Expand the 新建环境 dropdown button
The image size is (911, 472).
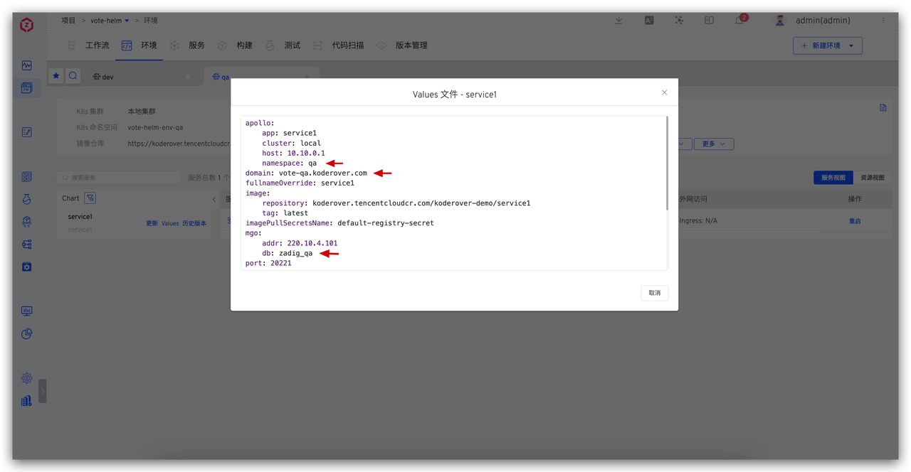[x=851, y=45]
